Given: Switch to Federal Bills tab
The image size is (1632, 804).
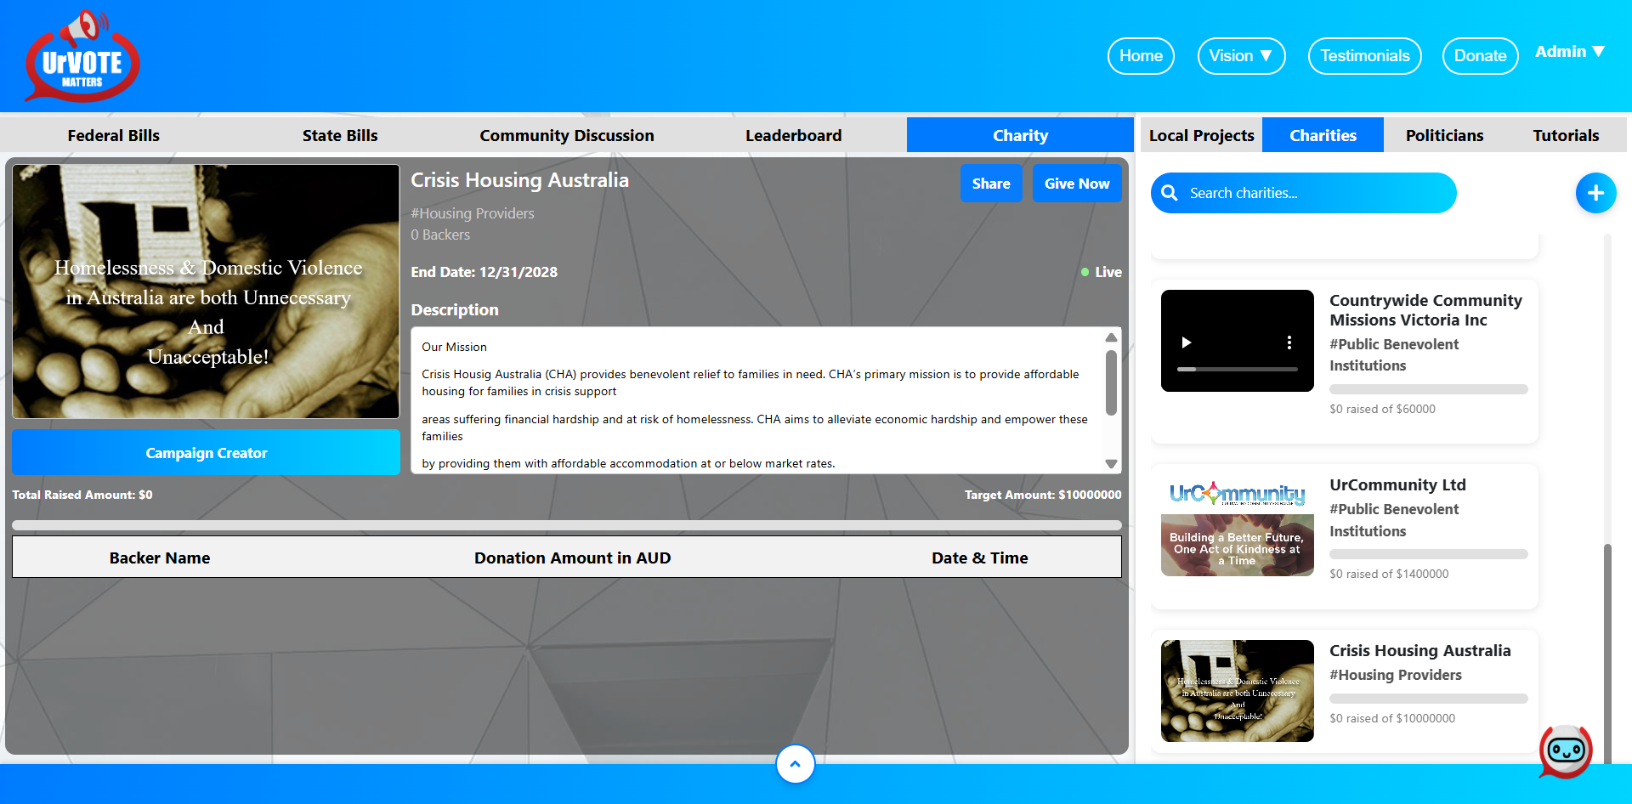Looking at the screenshot, I should pos(114,135).
